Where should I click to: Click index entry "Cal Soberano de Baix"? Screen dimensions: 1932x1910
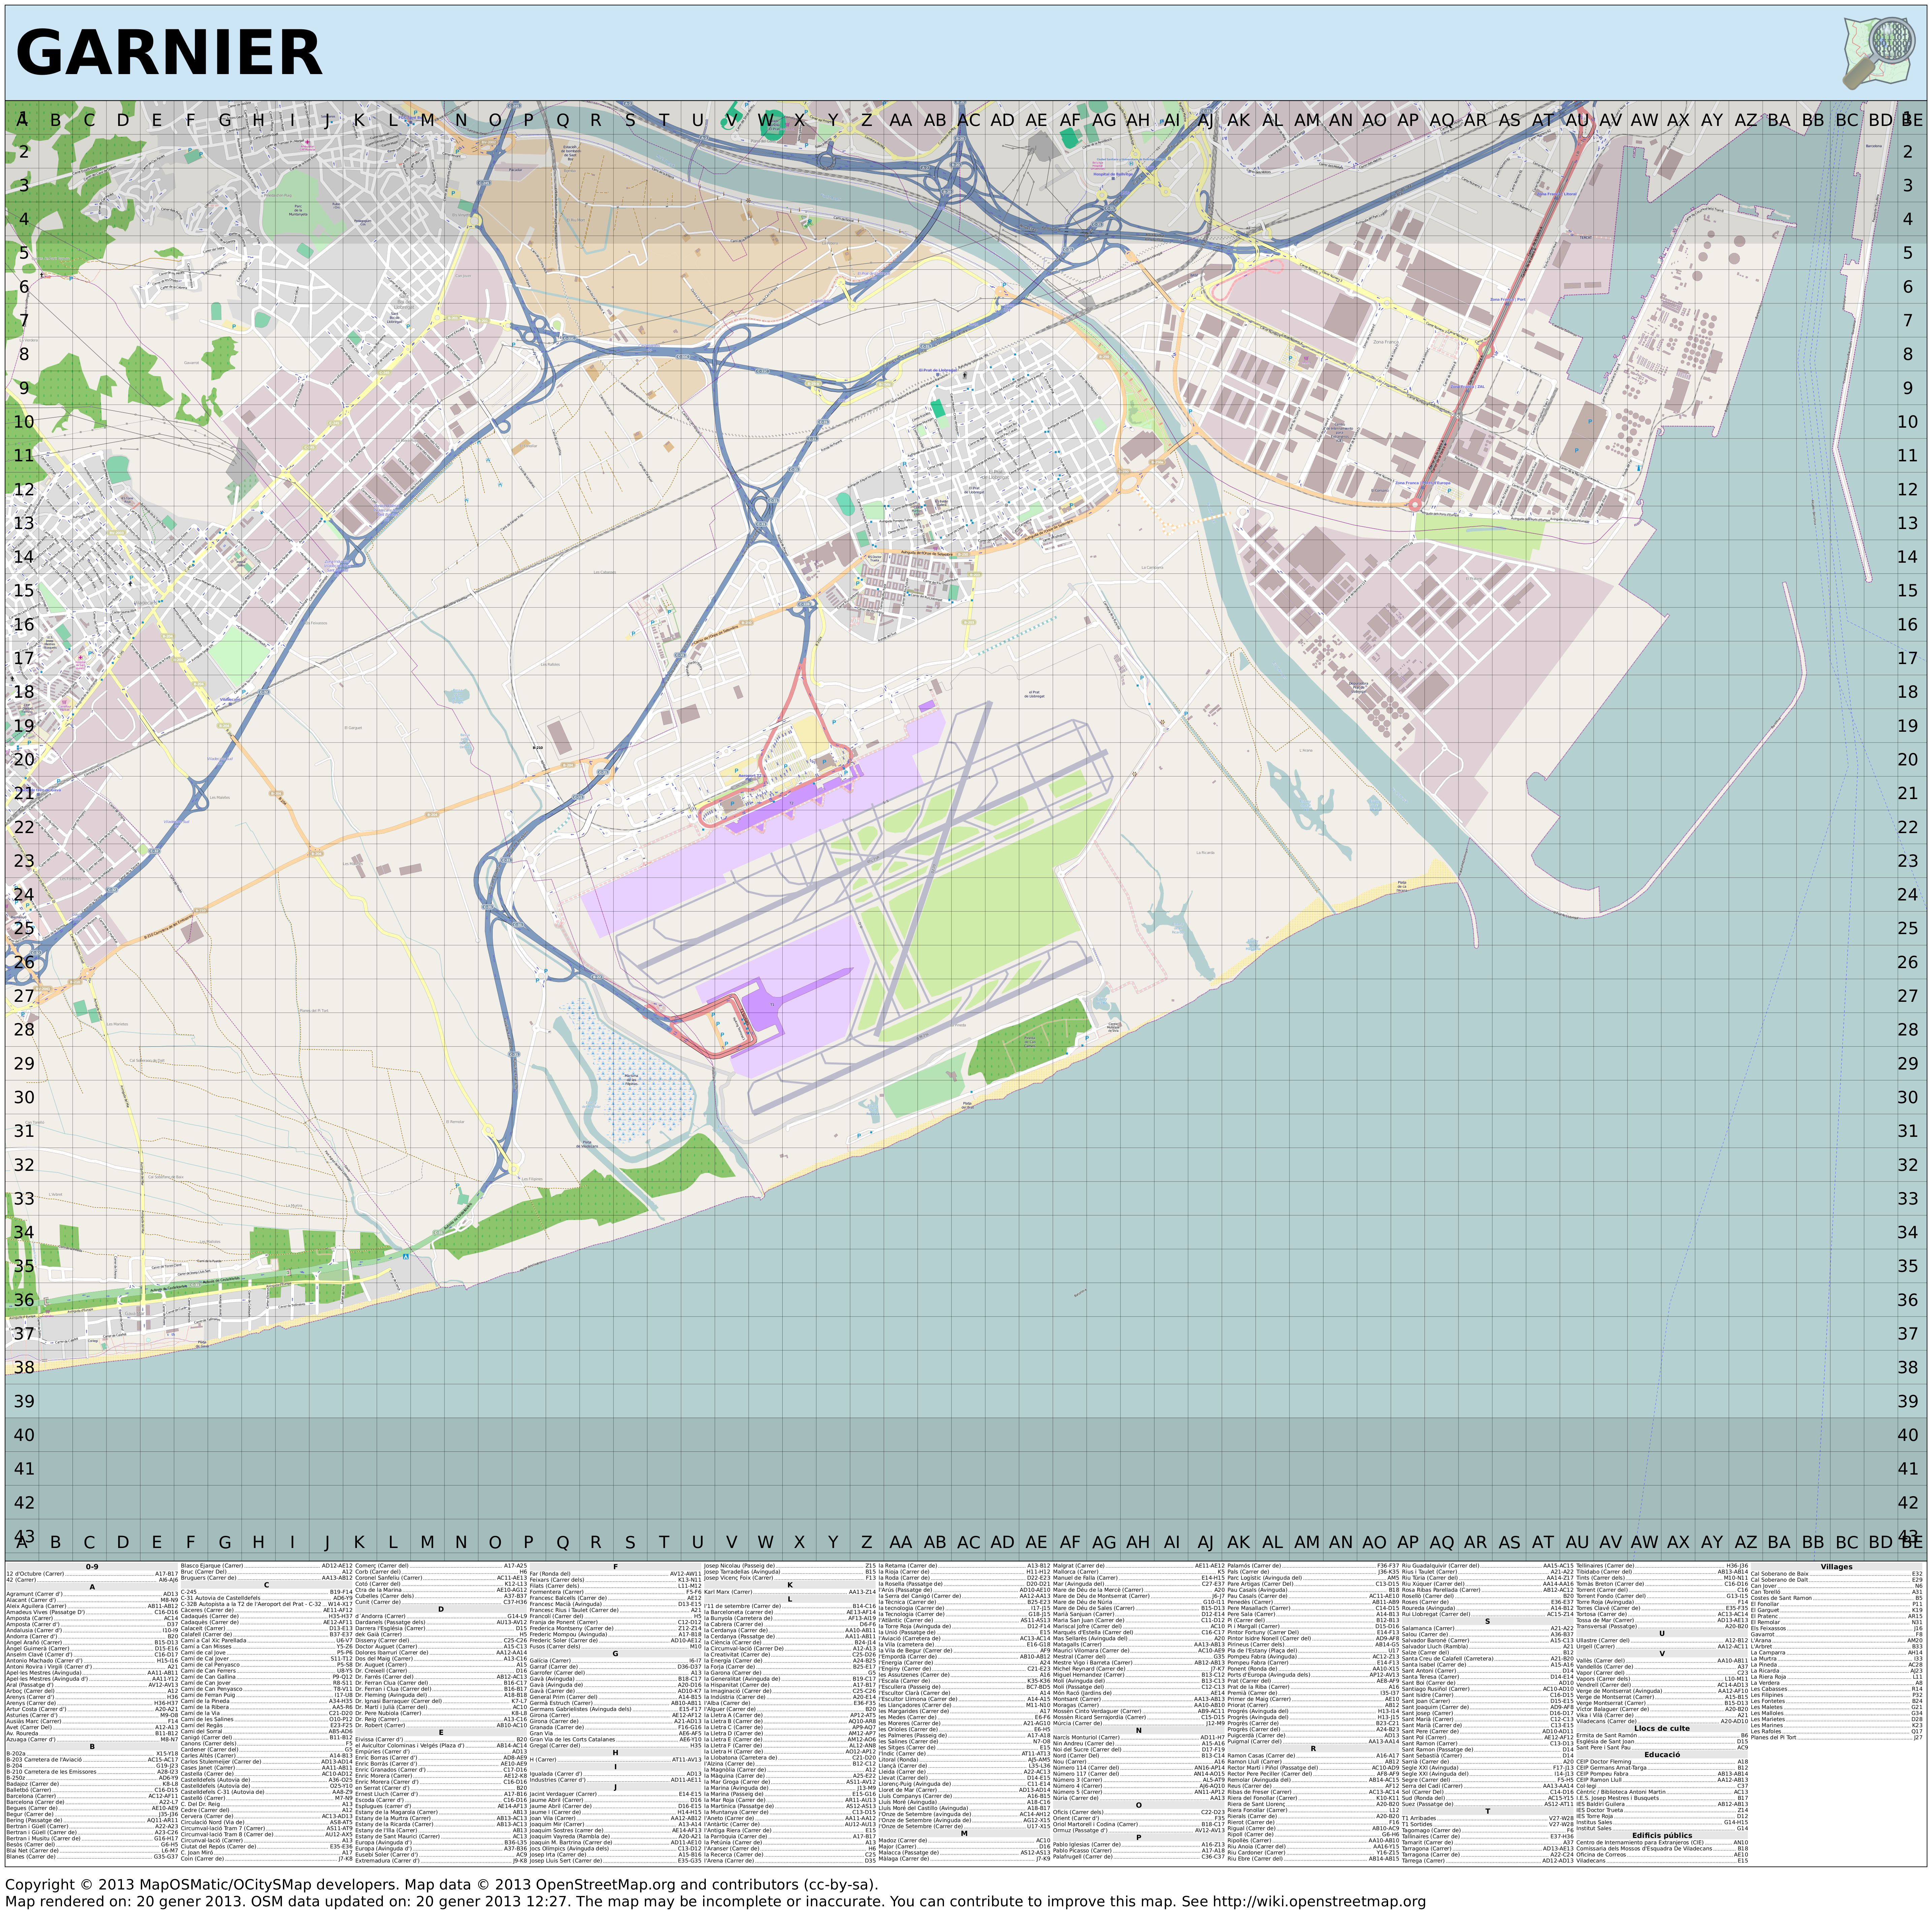click(x=1837, y=1574)
